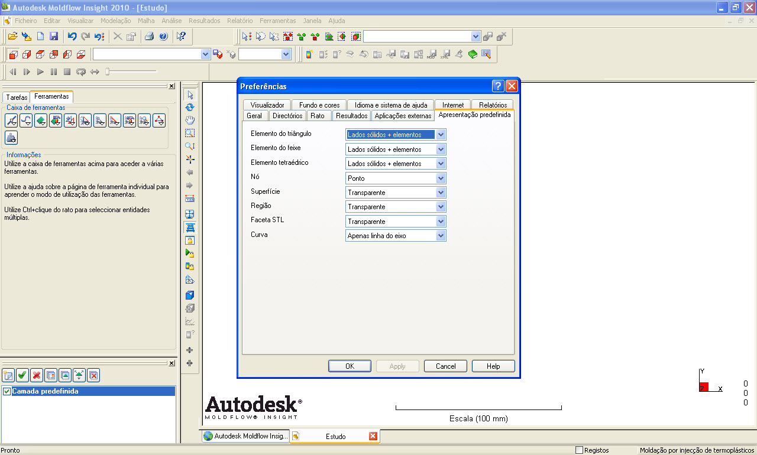
Task: Click the Import icon next to Open
Action: tap(27, 37)
